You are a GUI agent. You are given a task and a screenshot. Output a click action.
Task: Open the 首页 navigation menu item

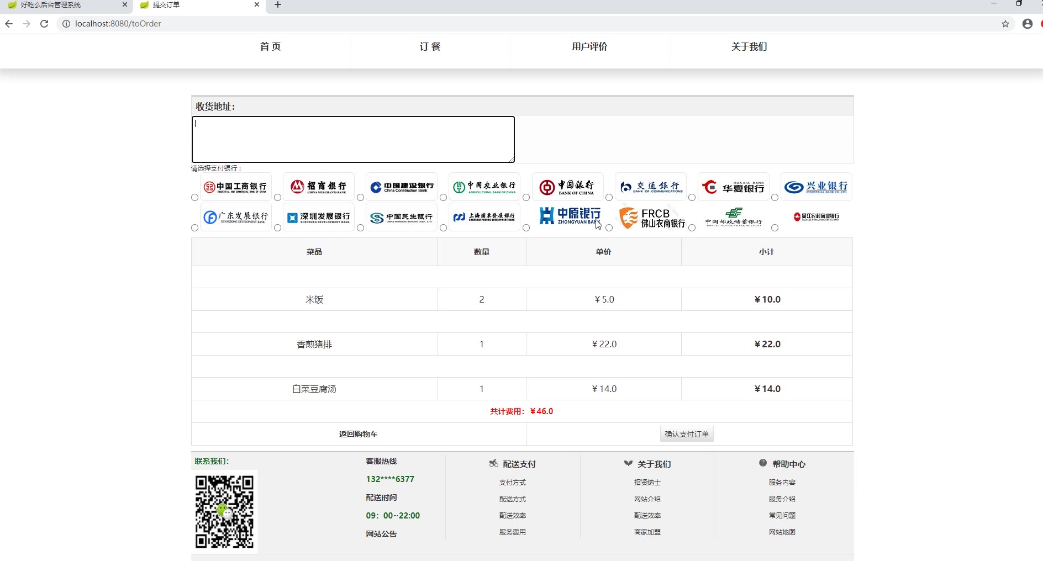coord(271,47)
